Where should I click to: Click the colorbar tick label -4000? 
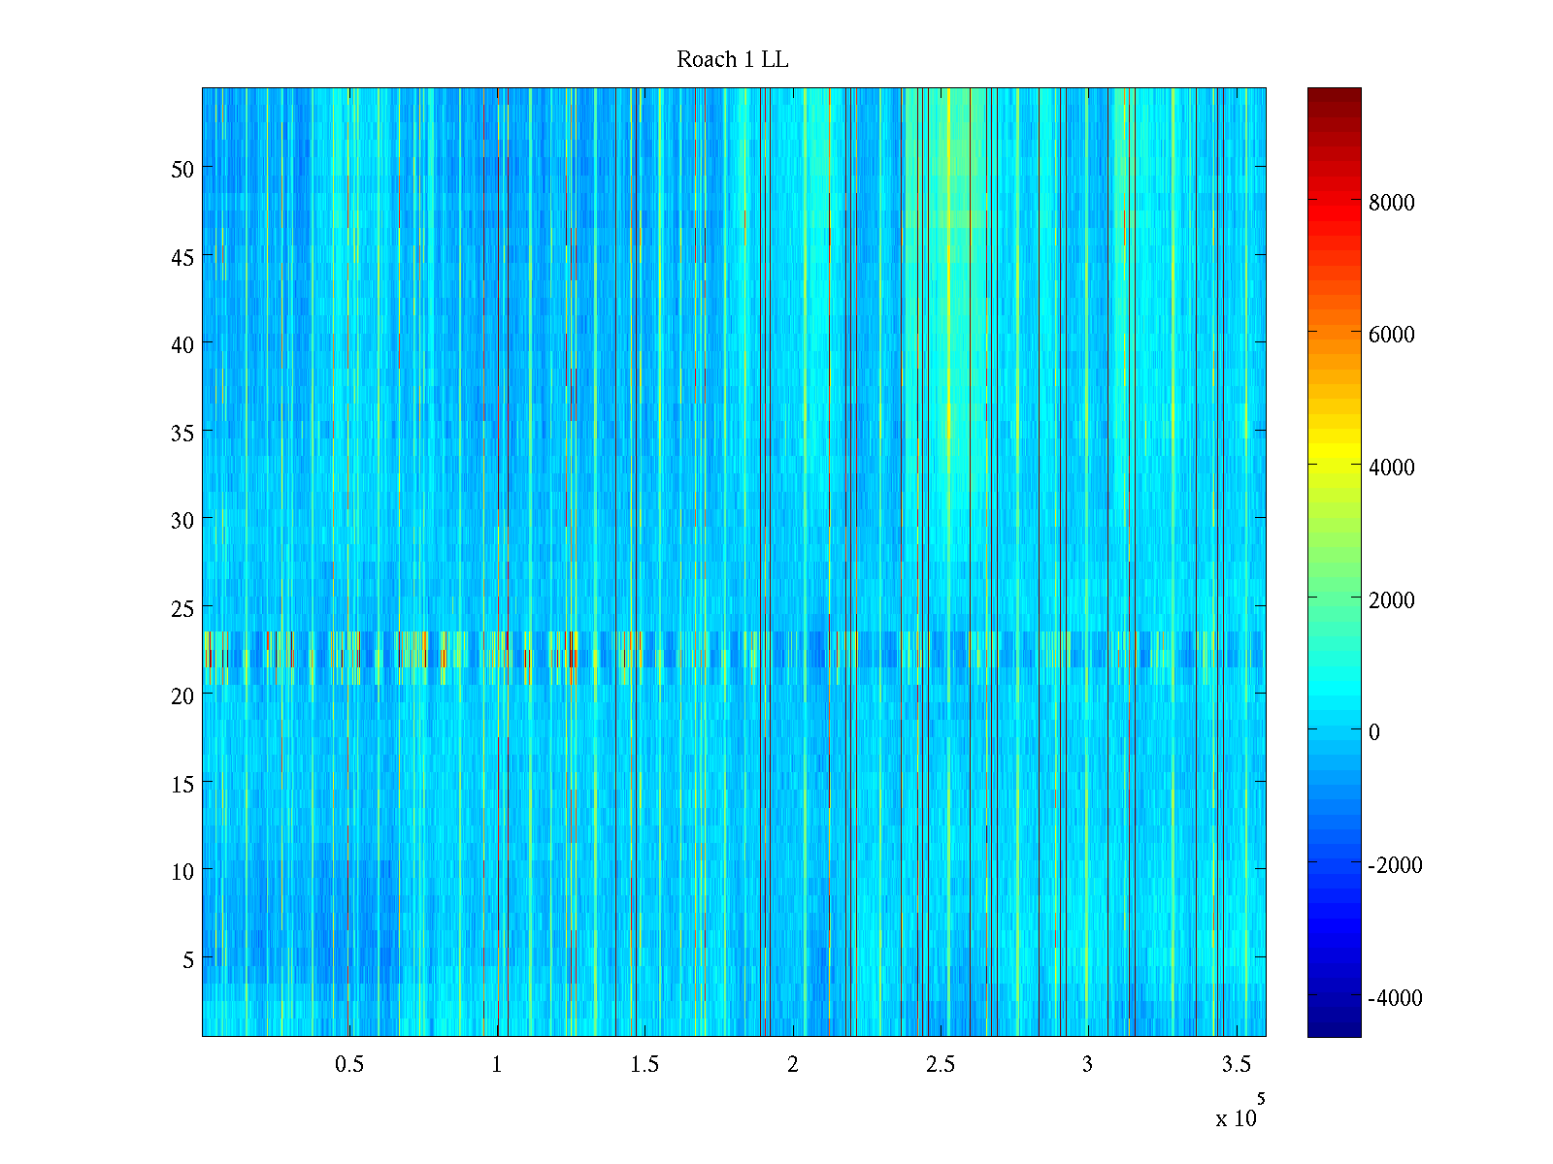point(1394,998)
